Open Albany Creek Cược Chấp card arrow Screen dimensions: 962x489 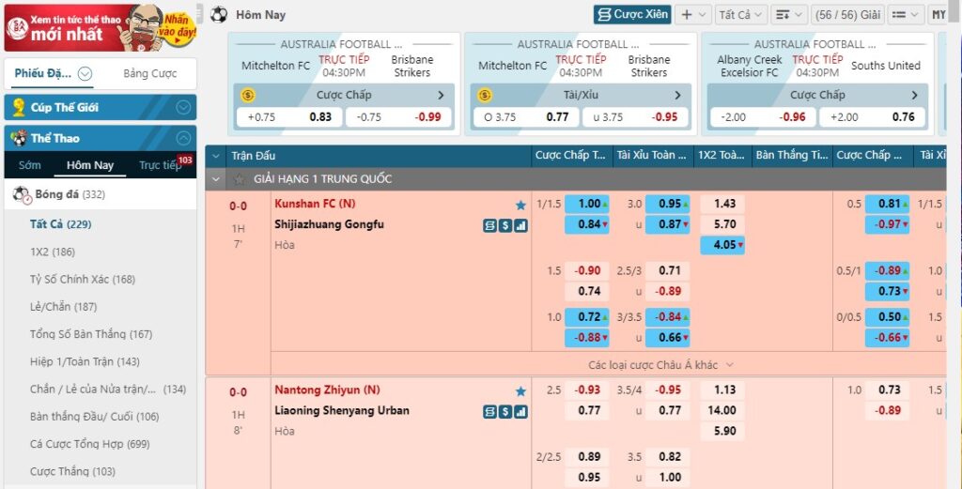tap(915, 95)
